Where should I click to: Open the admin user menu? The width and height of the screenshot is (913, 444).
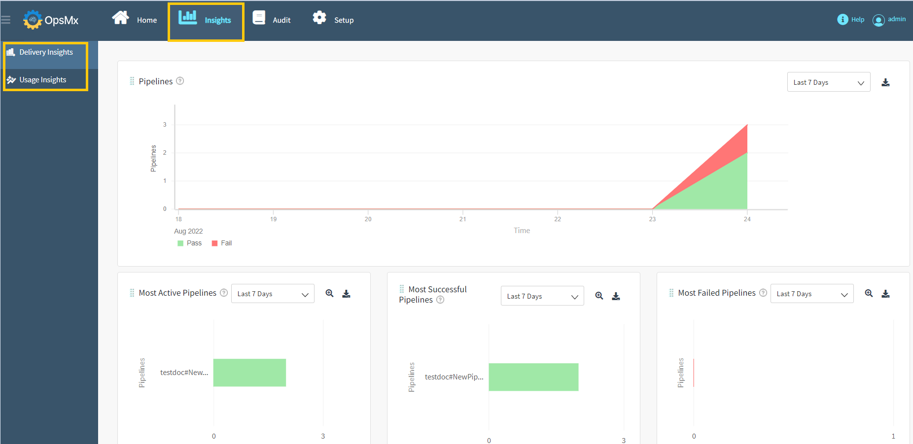[x=889, y=20]
